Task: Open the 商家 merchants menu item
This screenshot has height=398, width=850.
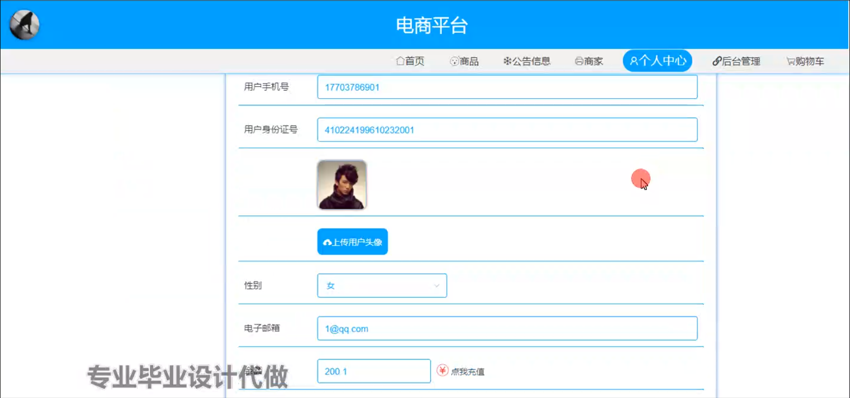Action: point(589,61)
